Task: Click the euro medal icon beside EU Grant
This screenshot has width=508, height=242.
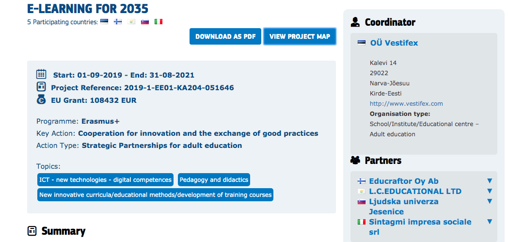Action: coord(41,99)
